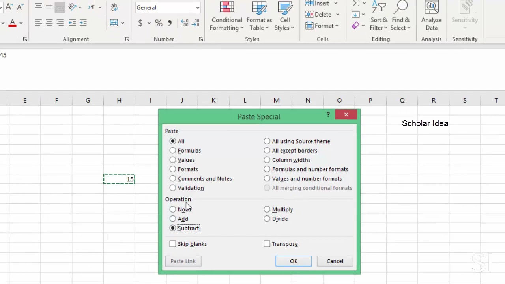Open the Find & Select menu
Screen dimensions: 505x284
click(x=401, y=16)
